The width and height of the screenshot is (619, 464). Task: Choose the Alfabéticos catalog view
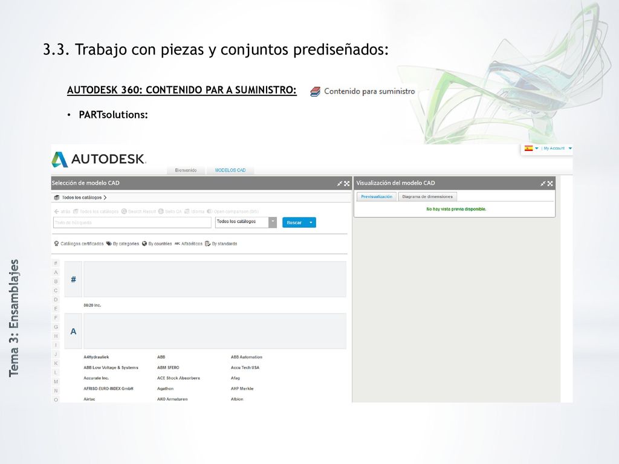click(x=189, y=244)
